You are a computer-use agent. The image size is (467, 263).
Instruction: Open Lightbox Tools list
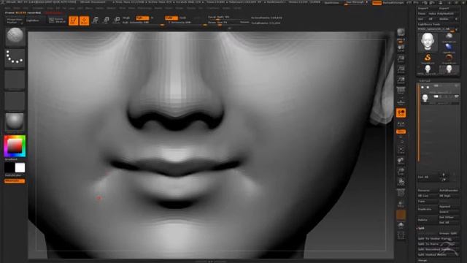[x=429, y=24]
